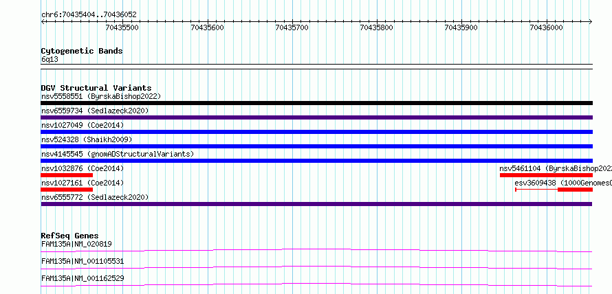Viewport: 612px width, 294px height.
Task: Click the left arrowhead of the ruler
Action: (43, 22)
